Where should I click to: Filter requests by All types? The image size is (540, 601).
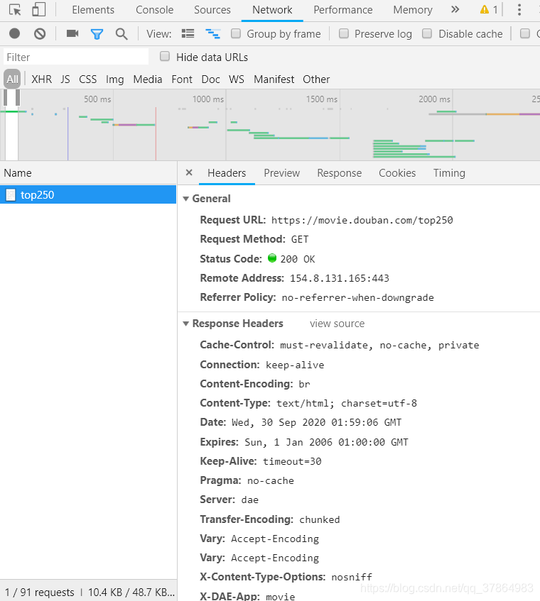[x=12, y=79]
